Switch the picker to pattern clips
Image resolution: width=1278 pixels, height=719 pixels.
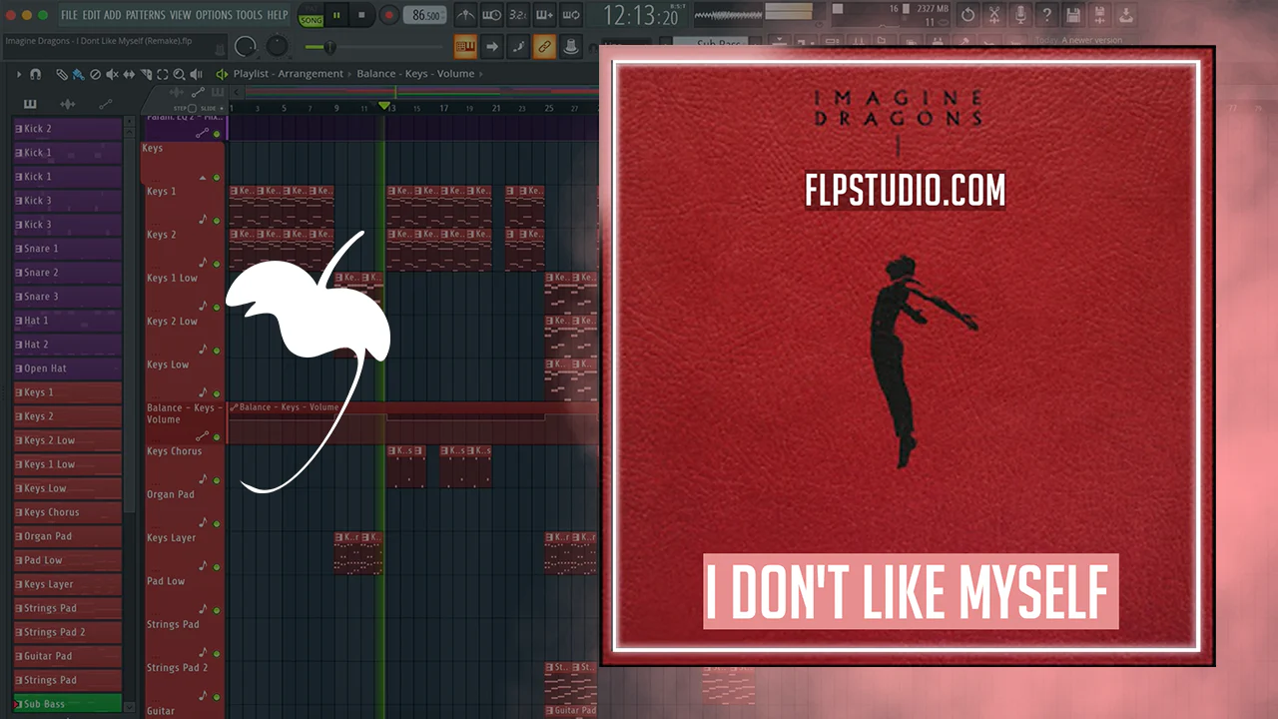pos(30,104)
